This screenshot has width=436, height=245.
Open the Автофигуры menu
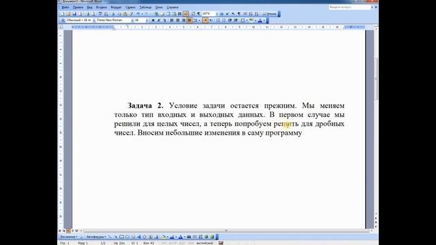pyautogui.click(x=96, y=237)
